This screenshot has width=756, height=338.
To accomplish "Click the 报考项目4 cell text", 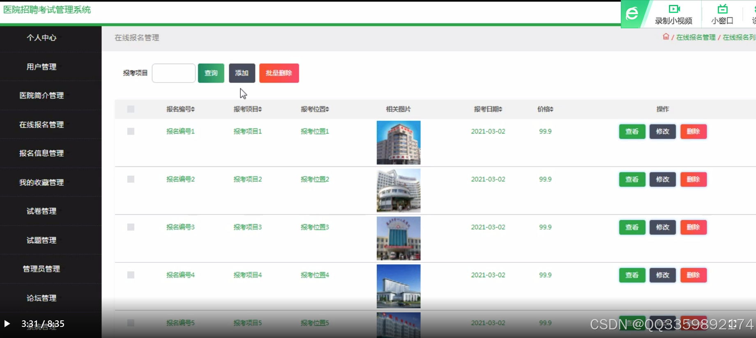I will coord(248,275).
